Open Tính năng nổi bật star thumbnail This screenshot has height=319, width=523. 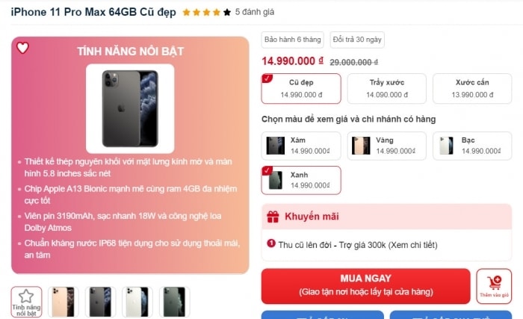pyautogui.click(x=26, y=302)
